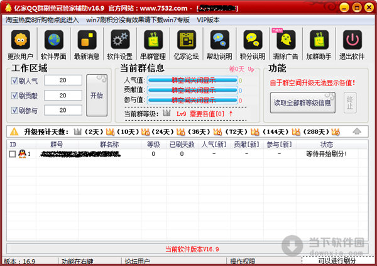Image resolution: width=377 pixels, height=266 pixels.
Task: Open the 亿家论坛 icon
Action: (x=187, y=40)
